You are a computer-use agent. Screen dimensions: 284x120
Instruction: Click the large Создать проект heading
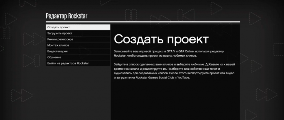click(x=161, y=39)
